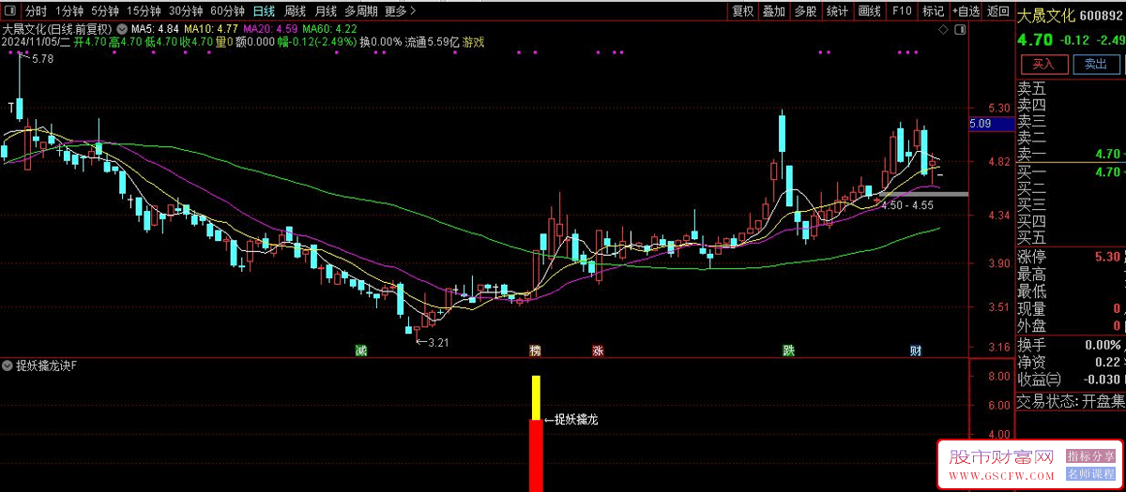Image resolution: width=1126 pixels, height=492 pixels.
Task: Click the 游戏 sector tag
Action: point(474,42)
